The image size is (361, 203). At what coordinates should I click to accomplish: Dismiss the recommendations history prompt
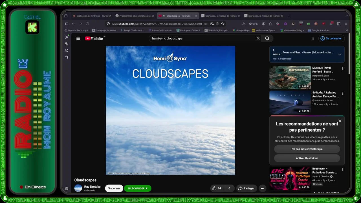pyautogui.click(x=340, y=121)
